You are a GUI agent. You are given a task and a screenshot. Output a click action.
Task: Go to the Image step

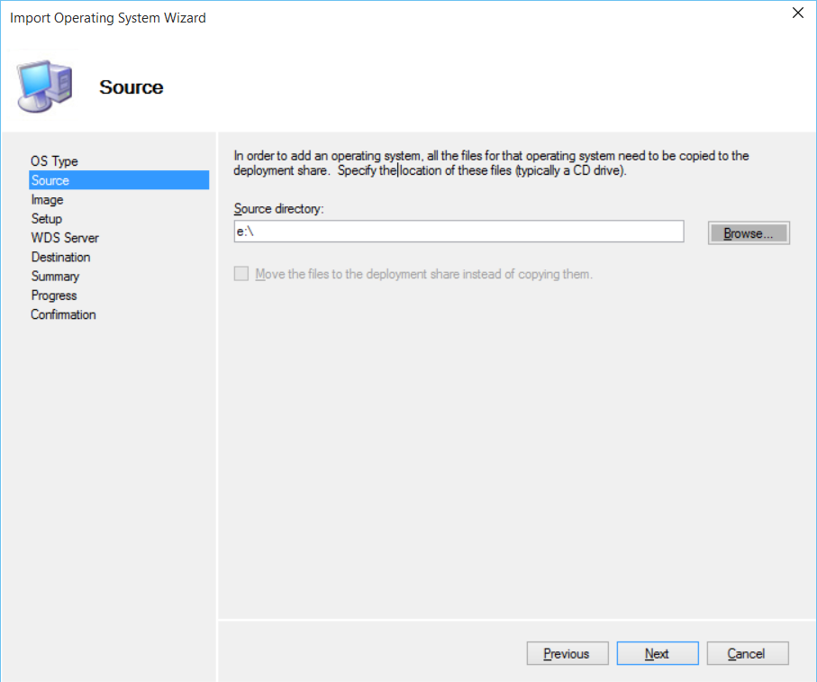[x=47, y=200]
